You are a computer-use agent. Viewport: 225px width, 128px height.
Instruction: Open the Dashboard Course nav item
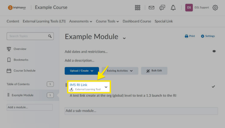point(137,21)
